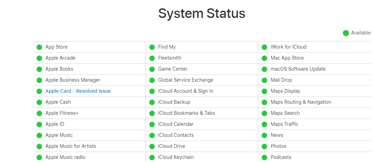Click the green dot beside Apple Business Manager
This screenshot has width=373, height=162.
(39, 80)
